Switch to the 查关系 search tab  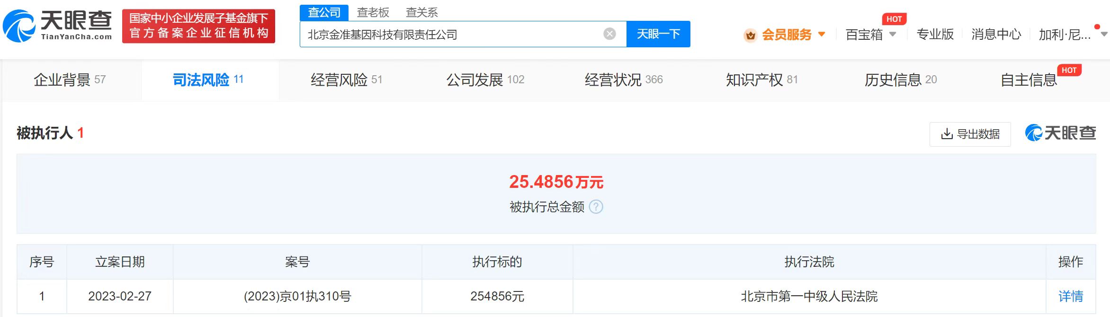pos(421,13)
